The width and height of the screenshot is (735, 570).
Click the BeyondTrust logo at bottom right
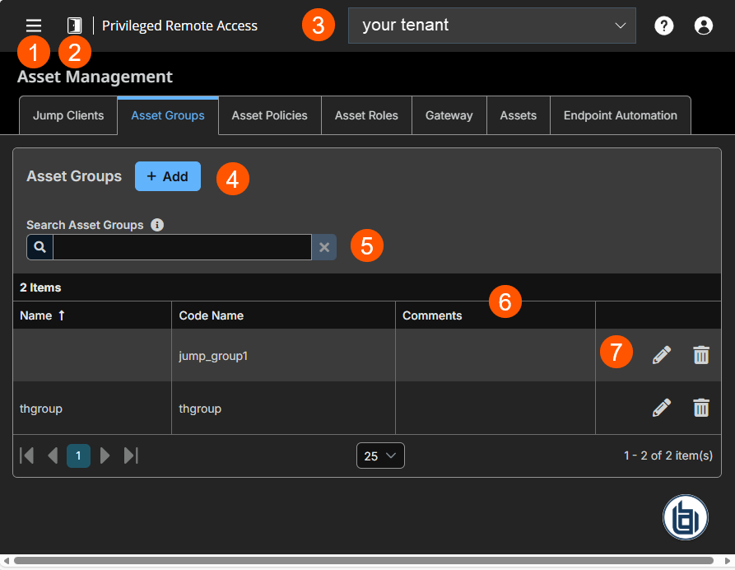pyautogui.click(x=685, y=517)
